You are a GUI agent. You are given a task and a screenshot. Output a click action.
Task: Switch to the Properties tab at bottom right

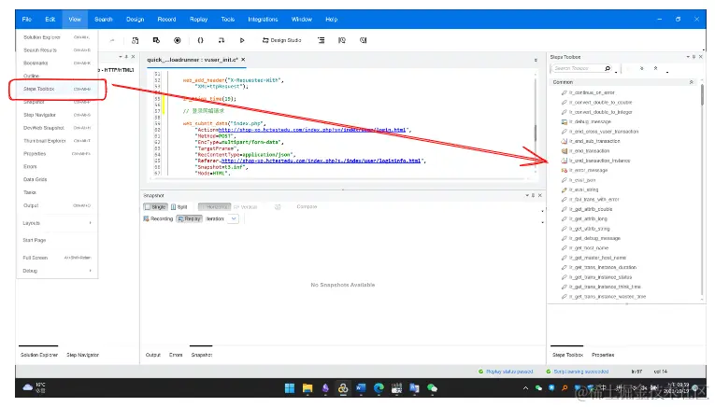point(603,355)
